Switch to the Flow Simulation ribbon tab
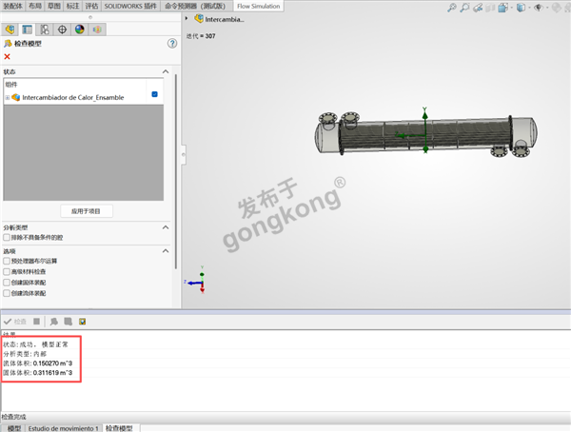 click(257, 6)
